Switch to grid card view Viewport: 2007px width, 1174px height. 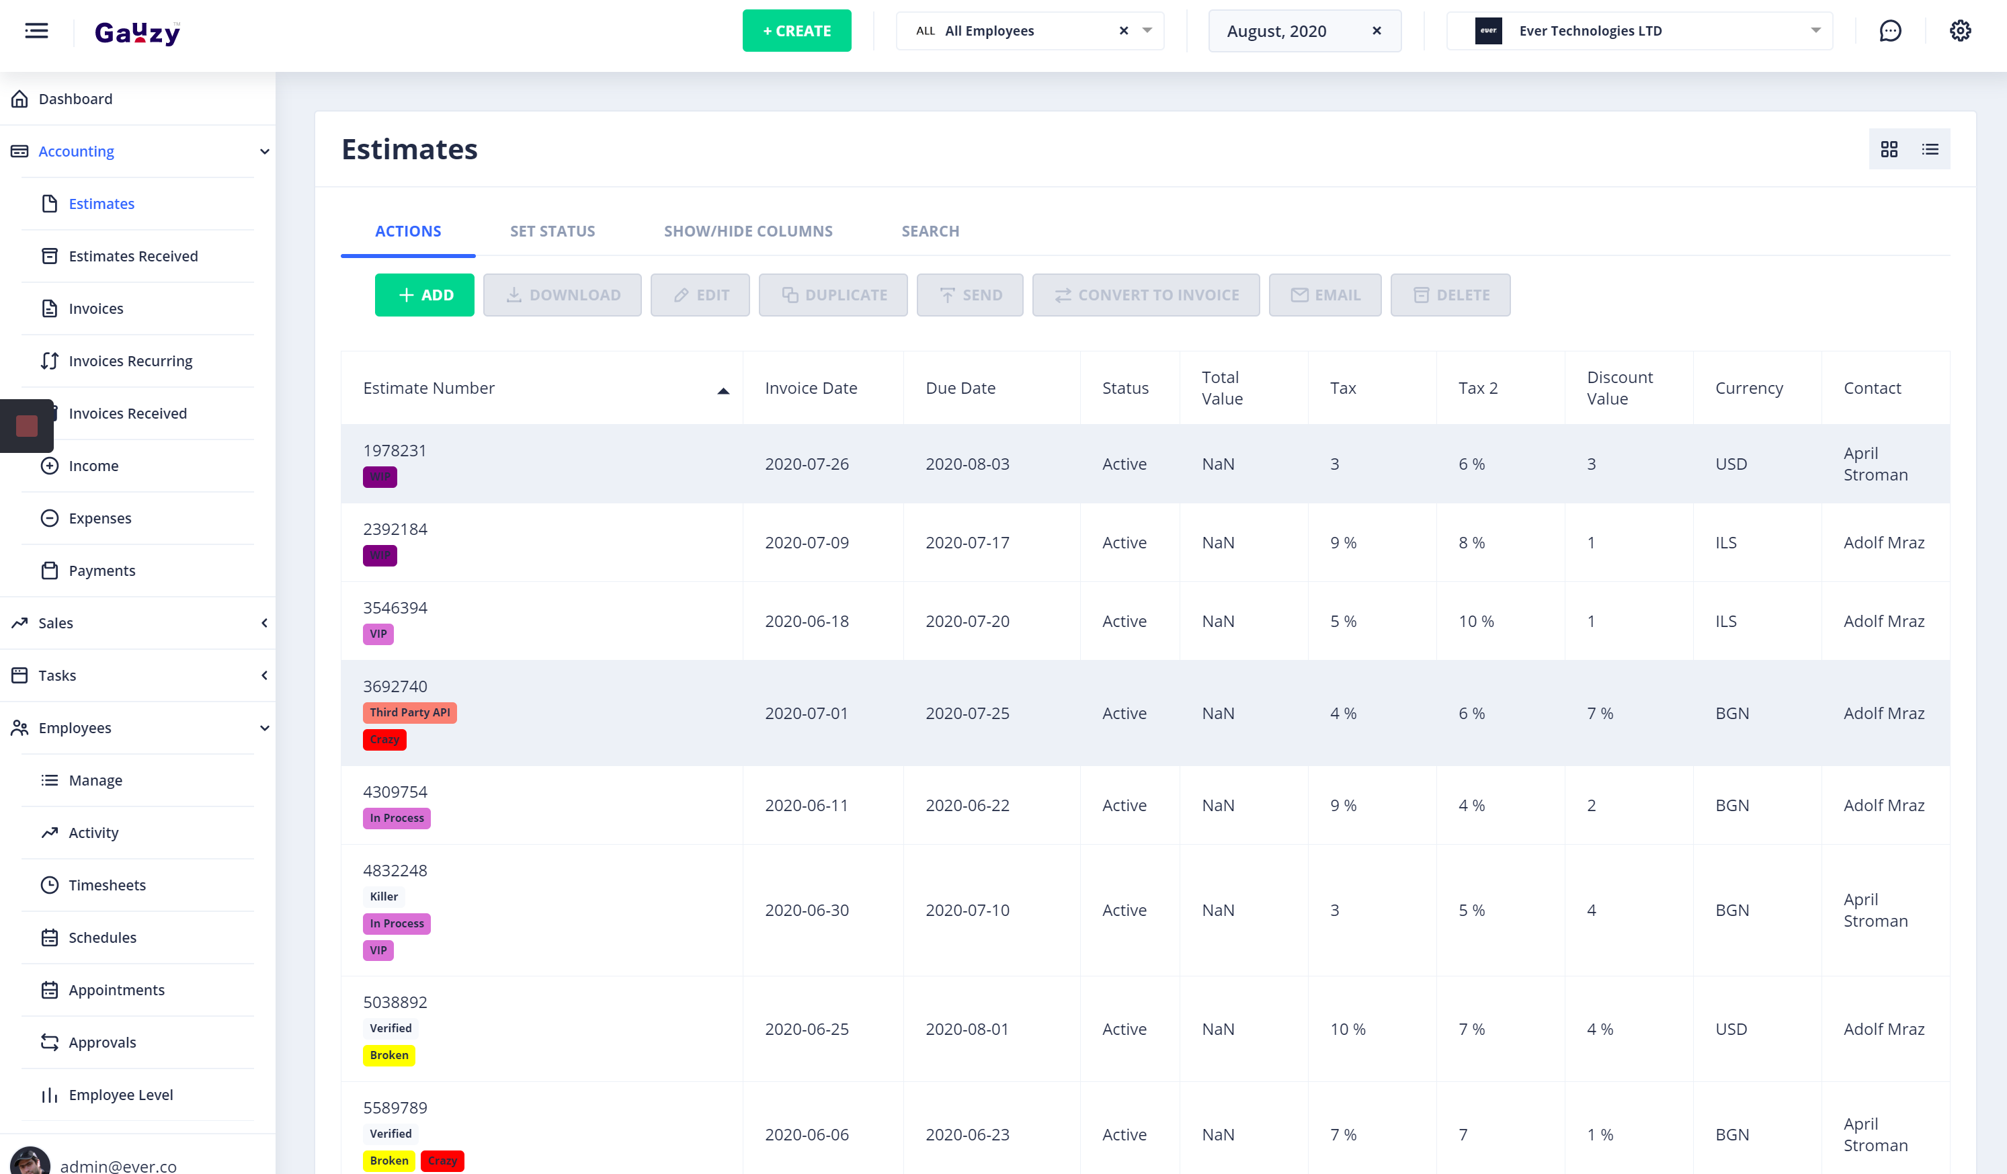pos(1891,149)
